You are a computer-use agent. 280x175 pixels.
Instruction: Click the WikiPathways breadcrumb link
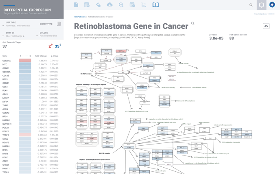coord(80,17)
